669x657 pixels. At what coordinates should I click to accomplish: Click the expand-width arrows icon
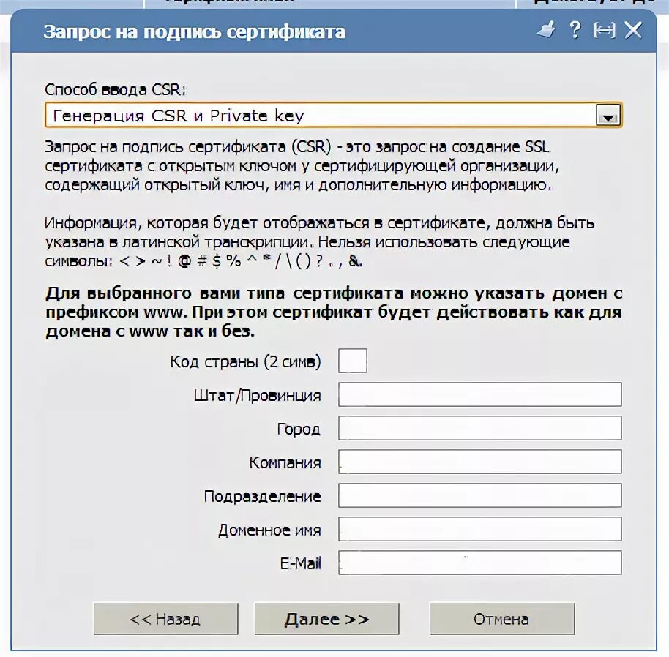[604, 30]
